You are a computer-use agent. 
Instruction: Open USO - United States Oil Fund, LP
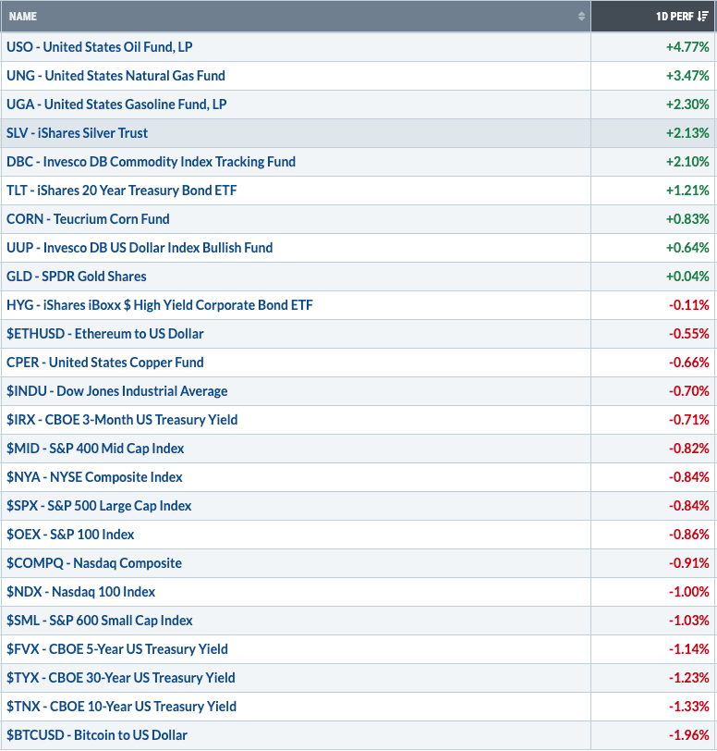(100, 47)
